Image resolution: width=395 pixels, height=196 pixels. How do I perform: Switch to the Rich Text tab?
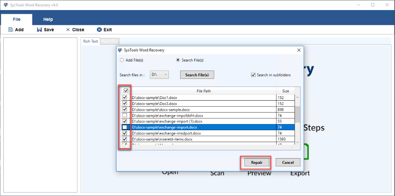pyautogui.click(x=90, y=41)
